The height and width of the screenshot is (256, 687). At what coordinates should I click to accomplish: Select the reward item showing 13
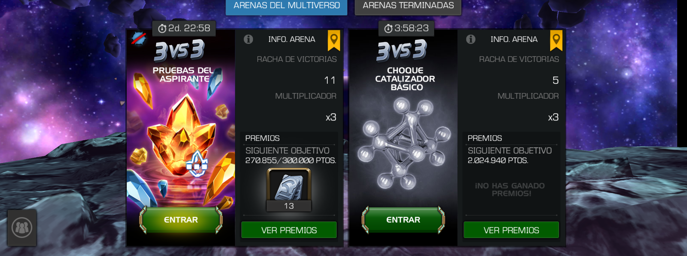(289, 190)
